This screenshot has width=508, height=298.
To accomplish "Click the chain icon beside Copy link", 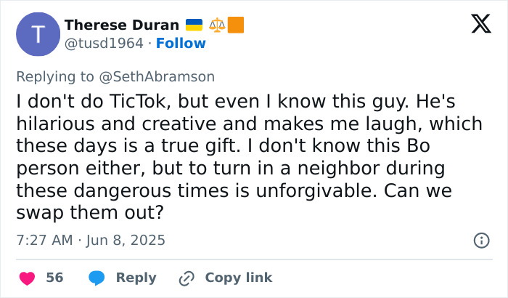I will tap(187, 278).
